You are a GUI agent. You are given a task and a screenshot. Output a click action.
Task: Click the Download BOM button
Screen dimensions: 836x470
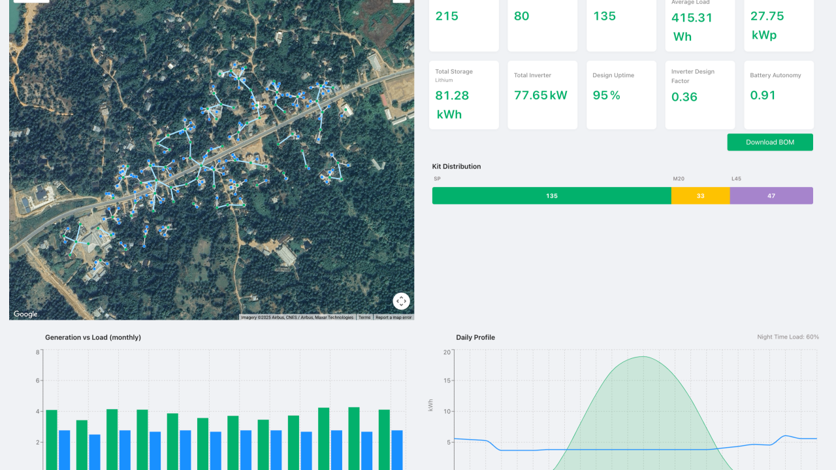(770, 143)
